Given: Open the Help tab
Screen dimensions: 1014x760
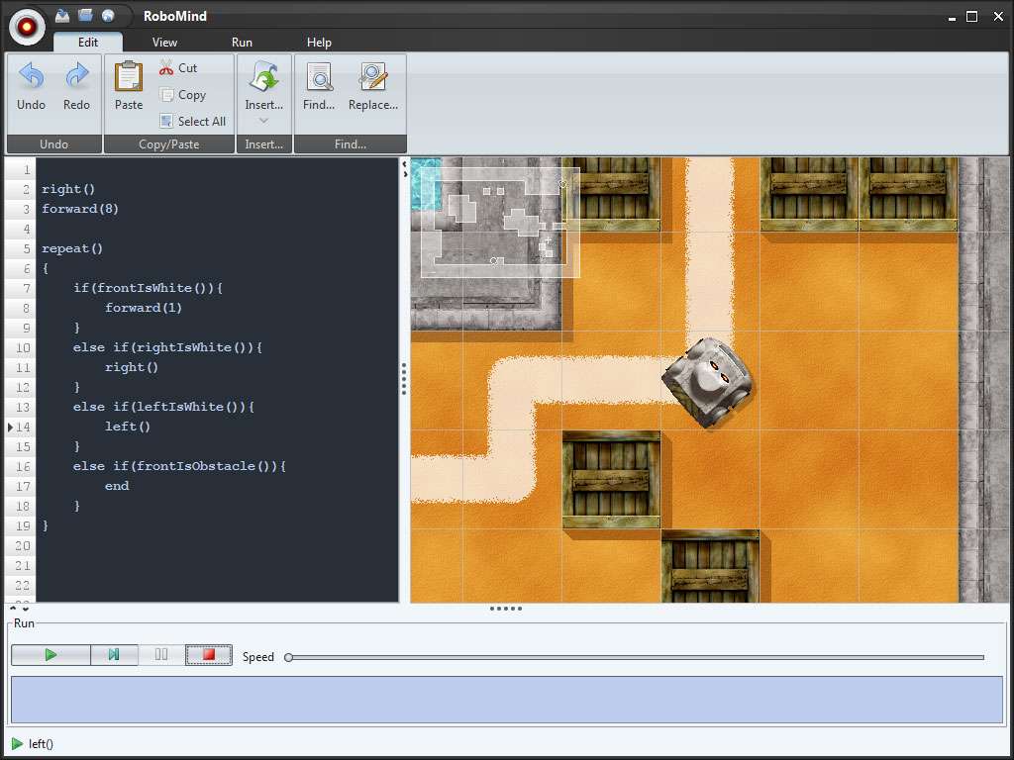Looking at the screenshot, I should [319, 42].
